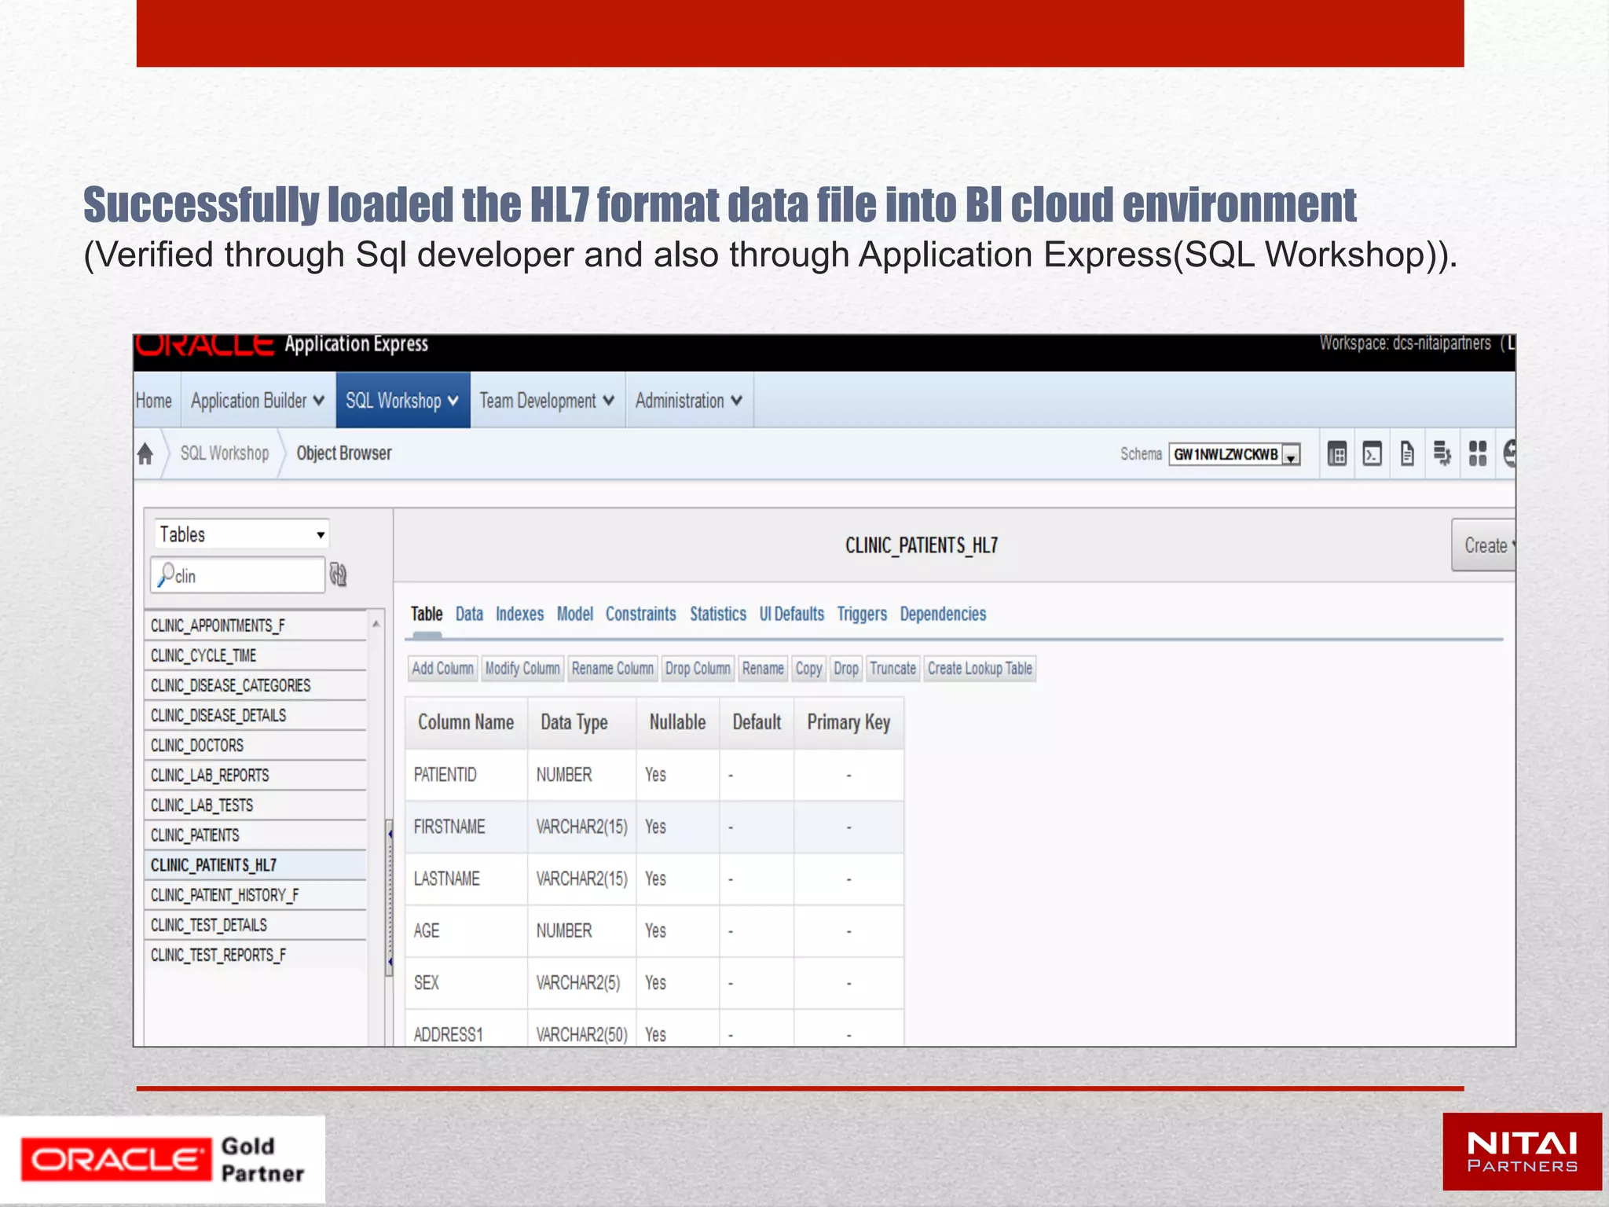Click the table list scrollbar up arrow
Image resolution: width=1609 pixels, height=1207 pixels.
coord(376,623)
